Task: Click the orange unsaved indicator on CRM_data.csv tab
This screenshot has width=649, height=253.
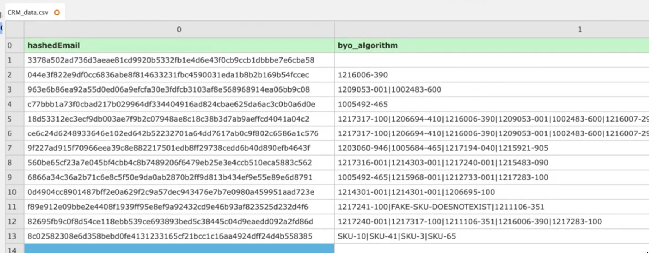Action: click(57, 12)
